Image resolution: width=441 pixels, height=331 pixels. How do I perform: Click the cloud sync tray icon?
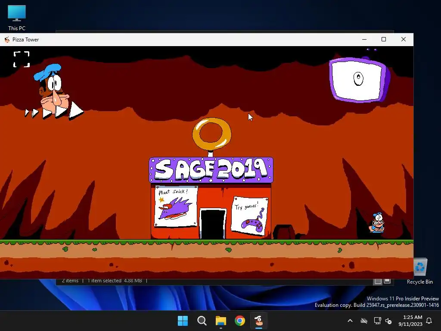[364, 321]
